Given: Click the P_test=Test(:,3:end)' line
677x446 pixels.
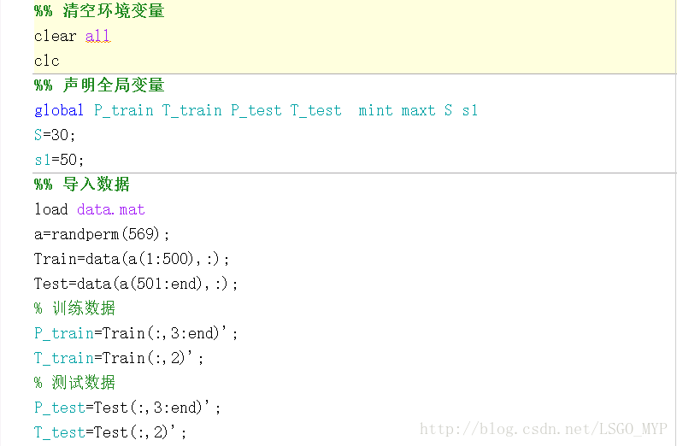Looking at the screenshot, I should pos(127,408).
